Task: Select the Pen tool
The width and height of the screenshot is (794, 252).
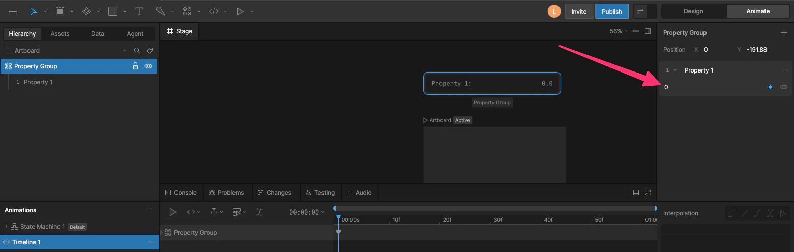Action: pyautogui.click(x=160, y=11)
